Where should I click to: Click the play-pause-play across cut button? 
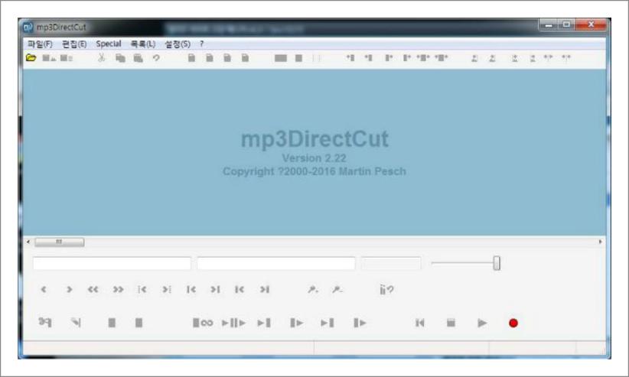[x=233, y=323]
